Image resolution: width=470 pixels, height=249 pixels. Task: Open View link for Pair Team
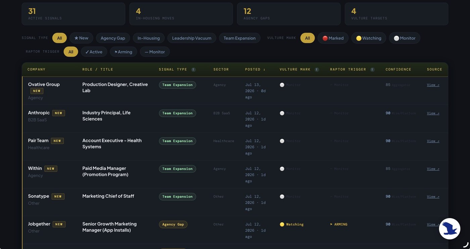[433, 141]
